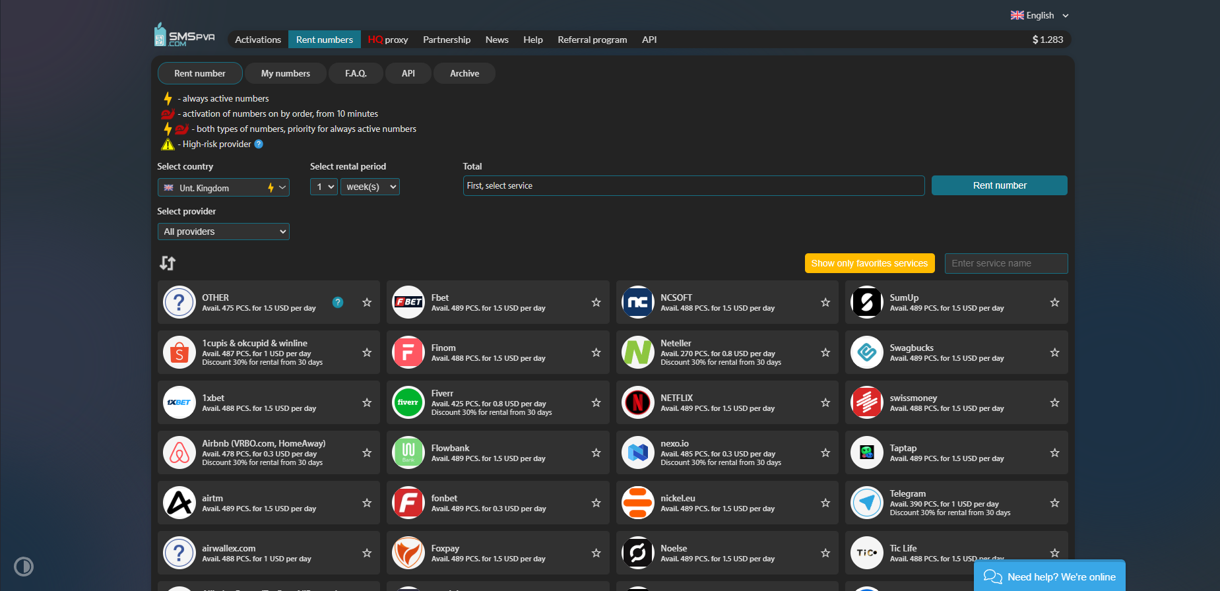Screen dimensions: 1220x591
Task: Select the fonbet service icon
Action: point(408,503)
